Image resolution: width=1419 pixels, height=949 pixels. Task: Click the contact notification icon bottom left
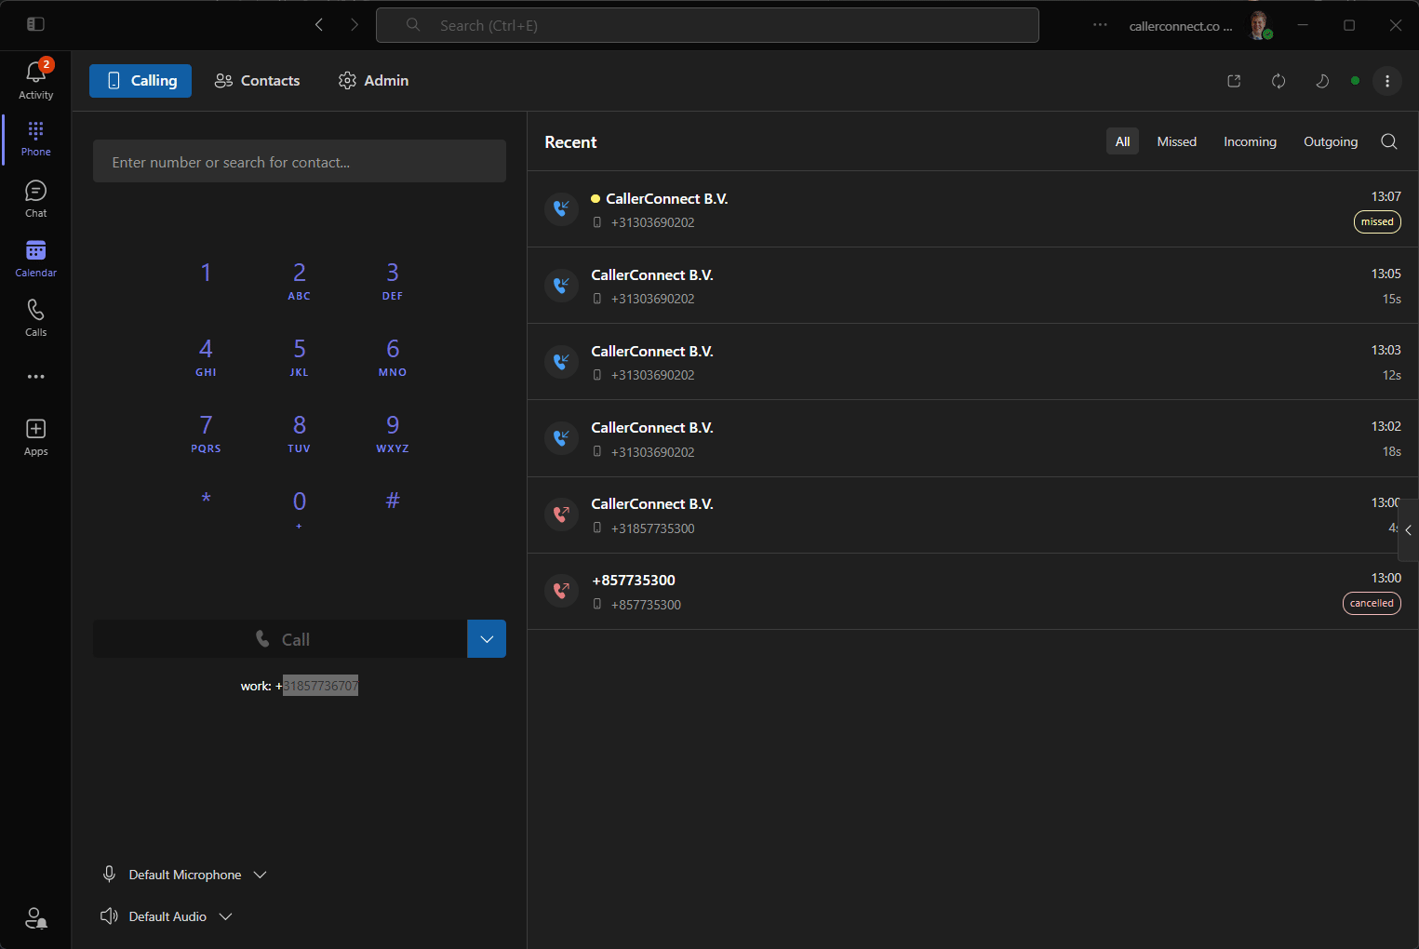tap(35, 918)
